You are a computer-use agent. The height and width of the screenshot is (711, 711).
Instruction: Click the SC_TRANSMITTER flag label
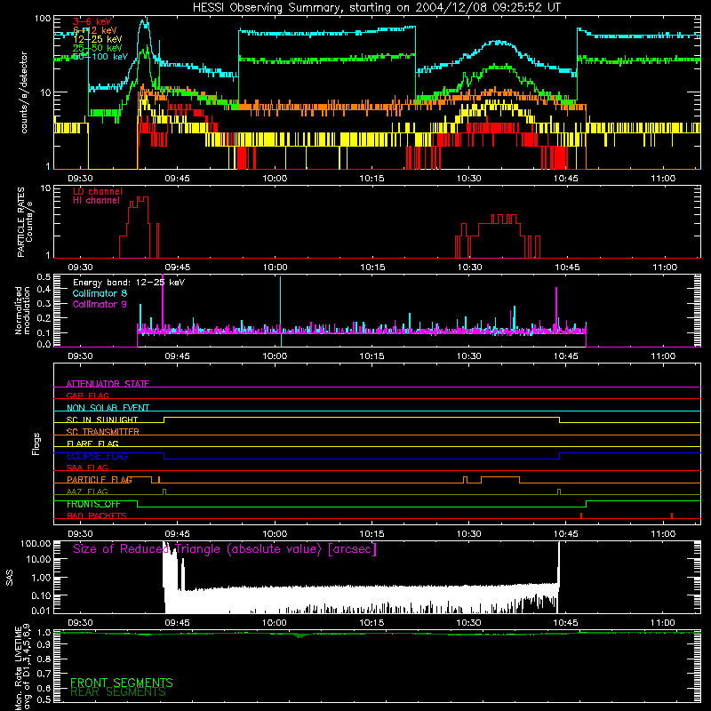(103, 432)
